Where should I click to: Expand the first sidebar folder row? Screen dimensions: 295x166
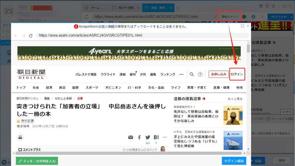click(3, 31)
